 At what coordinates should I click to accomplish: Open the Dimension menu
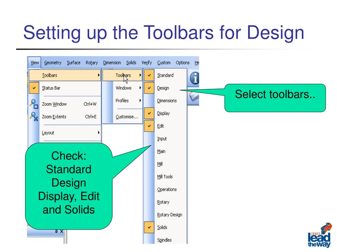[112, 63]
